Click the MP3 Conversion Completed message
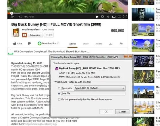This screenshot has width=160, height=126. 52,51
